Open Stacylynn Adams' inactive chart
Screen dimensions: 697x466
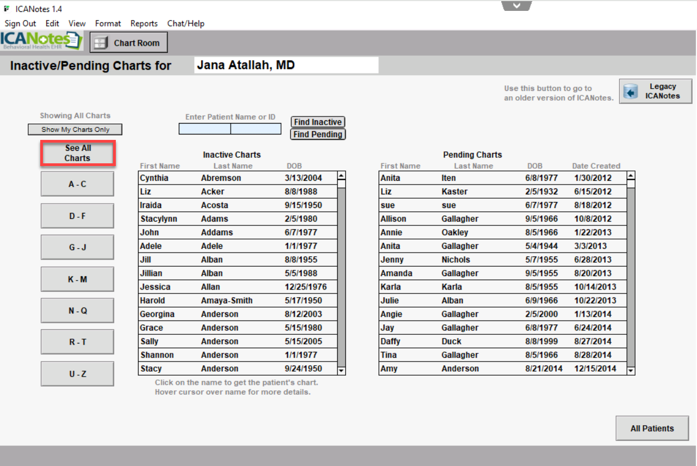coord(238,219)
